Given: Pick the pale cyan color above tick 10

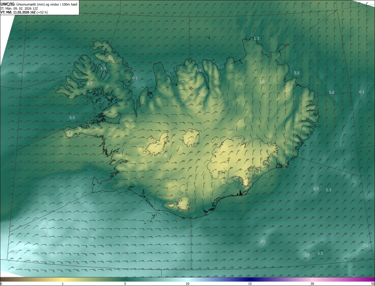Looking at the screenshot, I should (x=187, y=279).
